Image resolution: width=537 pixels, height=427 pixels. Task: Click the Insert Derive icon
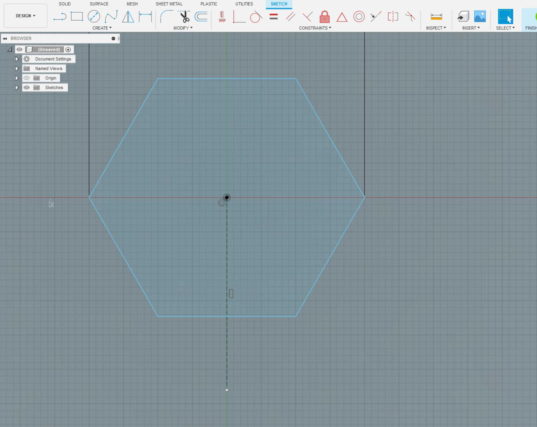pos(463,17)
